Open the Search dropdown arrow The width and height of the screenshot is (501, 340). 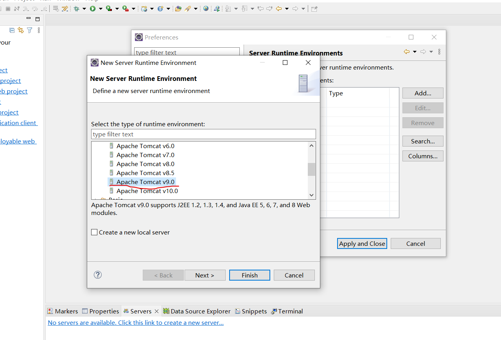(x=196, y=9)
